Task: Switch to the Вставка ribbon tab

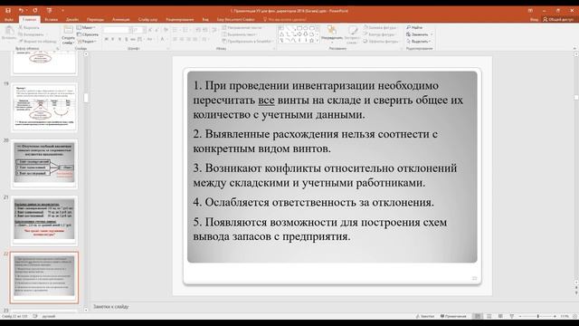Action: 52,19
